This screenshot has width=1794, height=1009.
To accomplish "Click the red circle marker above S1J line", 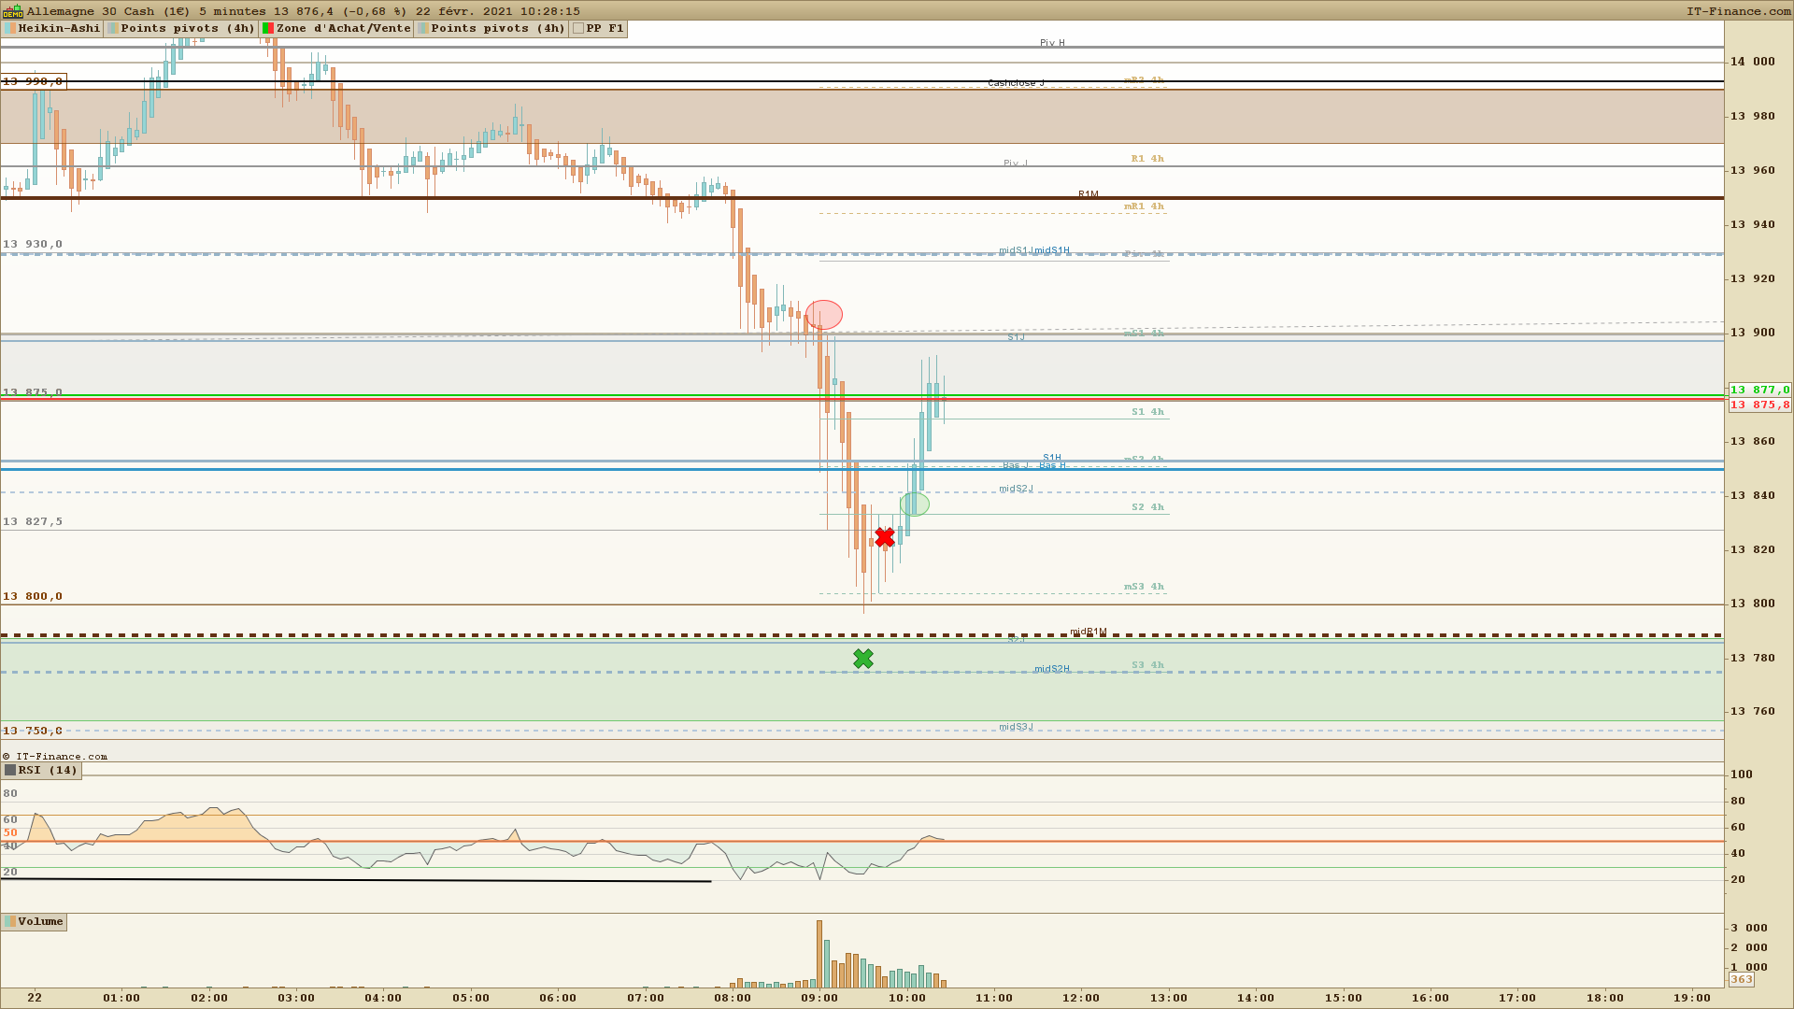I will click(824, 315).
